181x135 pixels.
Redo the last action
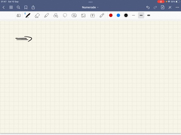pyautogui.click(x=155, y=7)
